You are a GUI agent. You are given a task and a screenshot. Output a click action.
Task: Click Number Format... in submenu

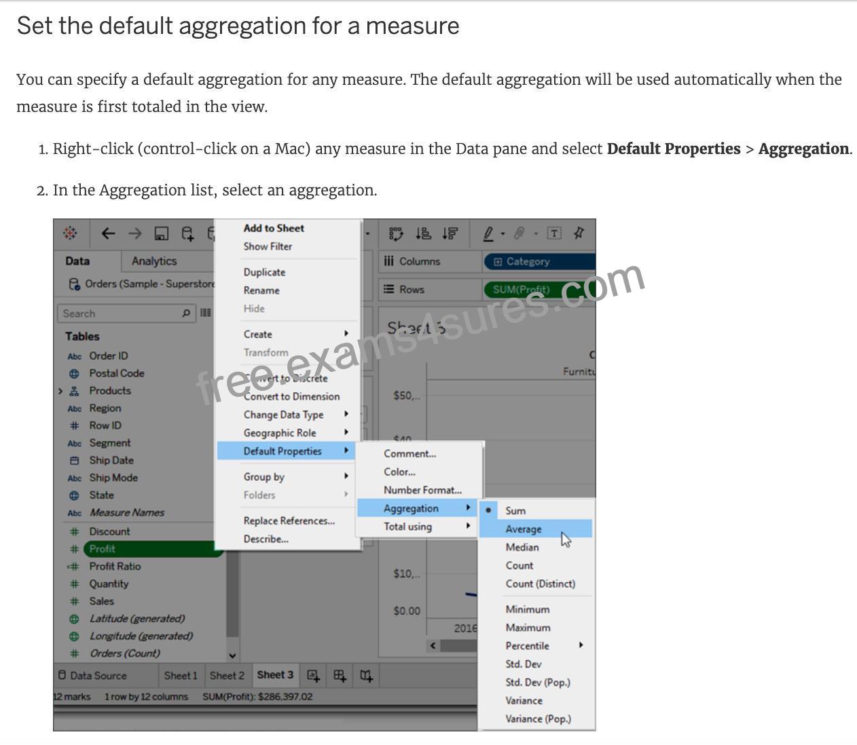point(422,490)
